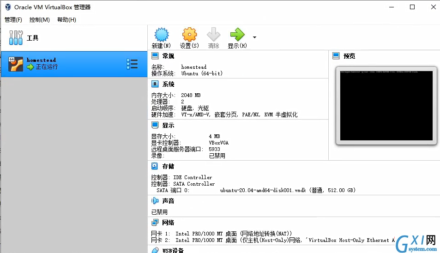Click the 网卡 2 Host-Only adapter line

point(273,240)
